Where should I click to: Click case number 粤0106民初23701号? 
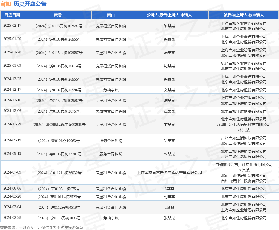point(59,154)
